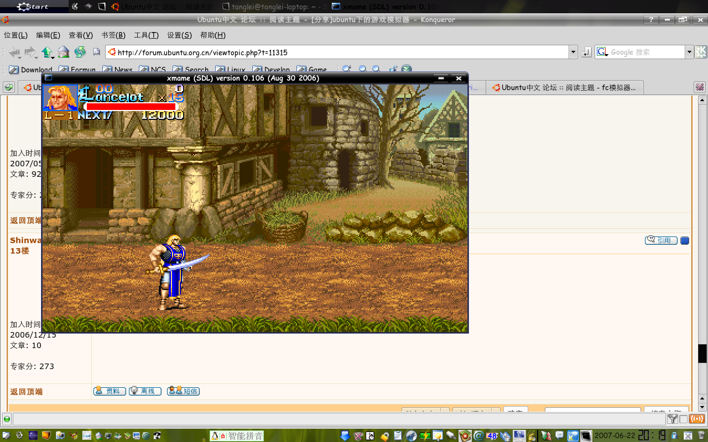Click the Lancelot character portrait in xmame
The height and width of the screenshot is (442, 708).
[60, 98]
